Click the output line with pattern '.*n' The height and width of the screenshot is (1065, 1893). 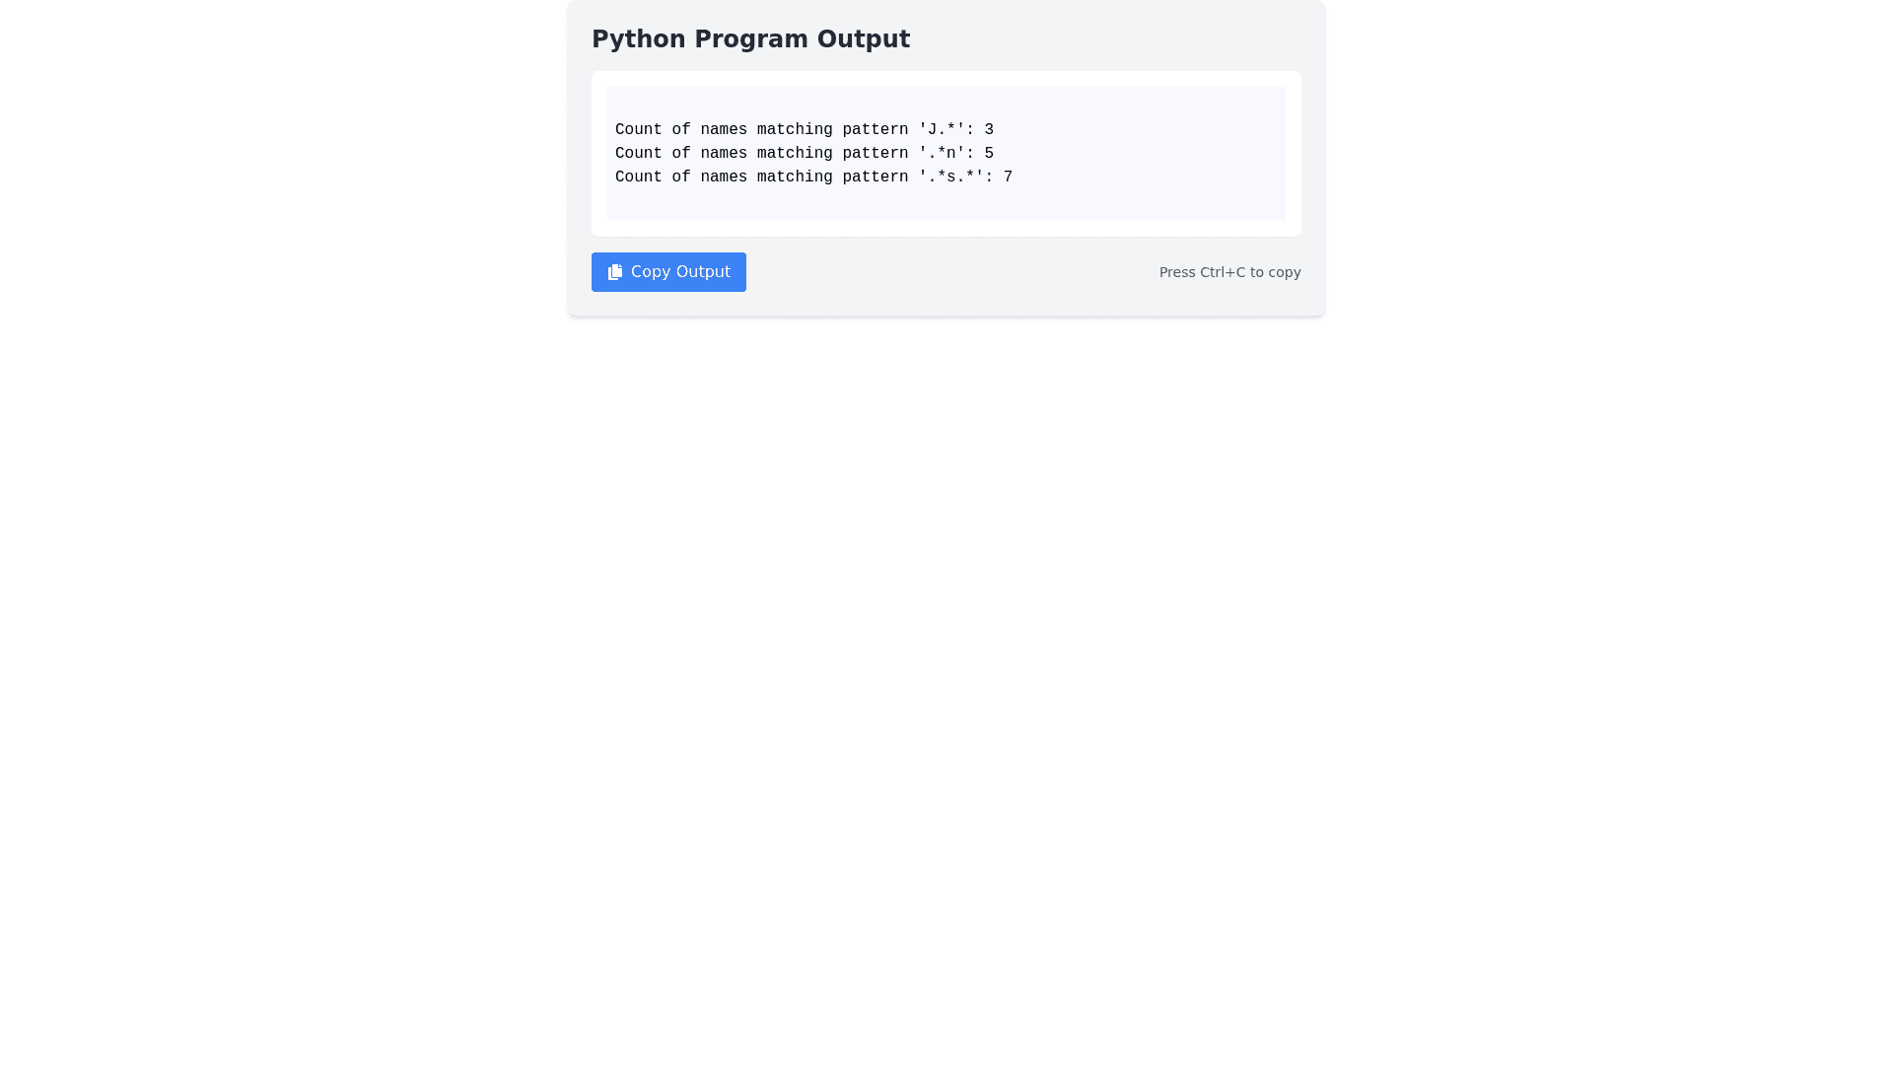point(804,153)
